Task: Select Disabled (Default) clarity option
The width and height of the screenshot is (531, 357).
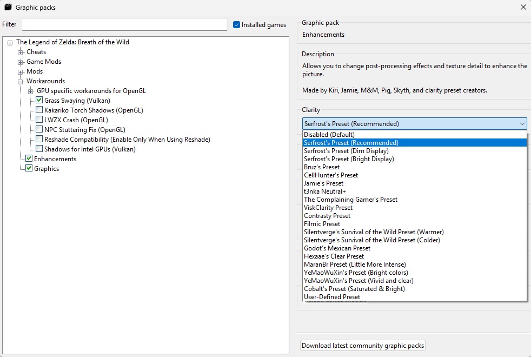Action: coord(415,135)
